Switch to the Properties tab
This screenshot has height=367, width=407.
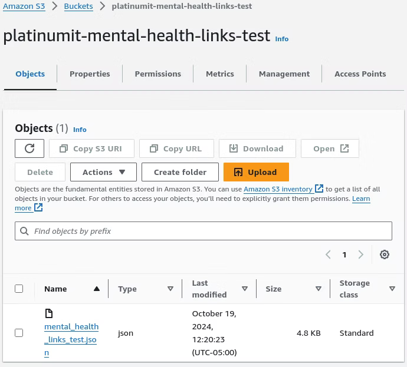point(90,74)
